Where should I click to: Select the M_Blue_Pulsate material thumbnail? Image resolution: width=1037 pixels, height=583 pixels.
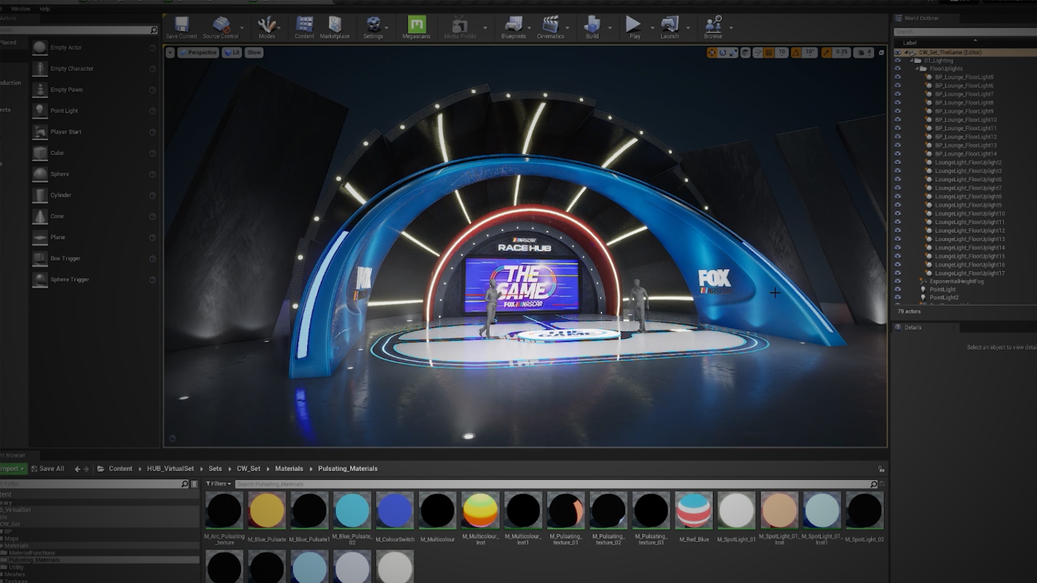pyautogui.click(x=267, y=510)
